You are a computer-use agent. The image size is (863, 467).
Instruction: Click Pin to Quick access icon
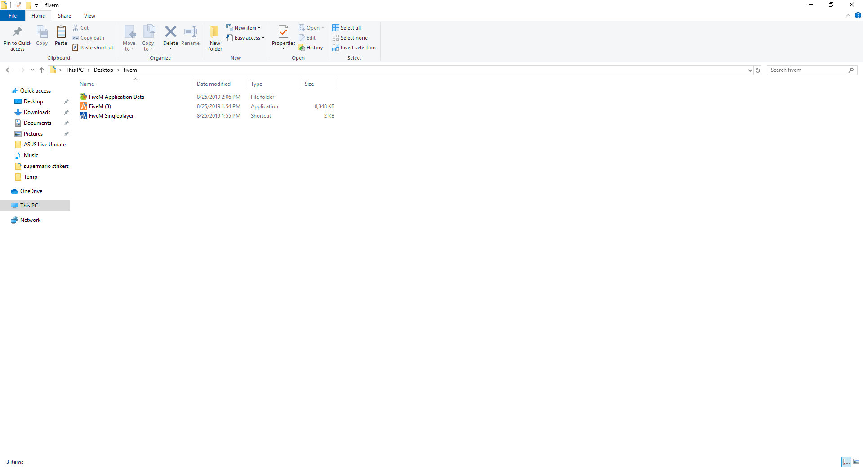coord(18,31)
